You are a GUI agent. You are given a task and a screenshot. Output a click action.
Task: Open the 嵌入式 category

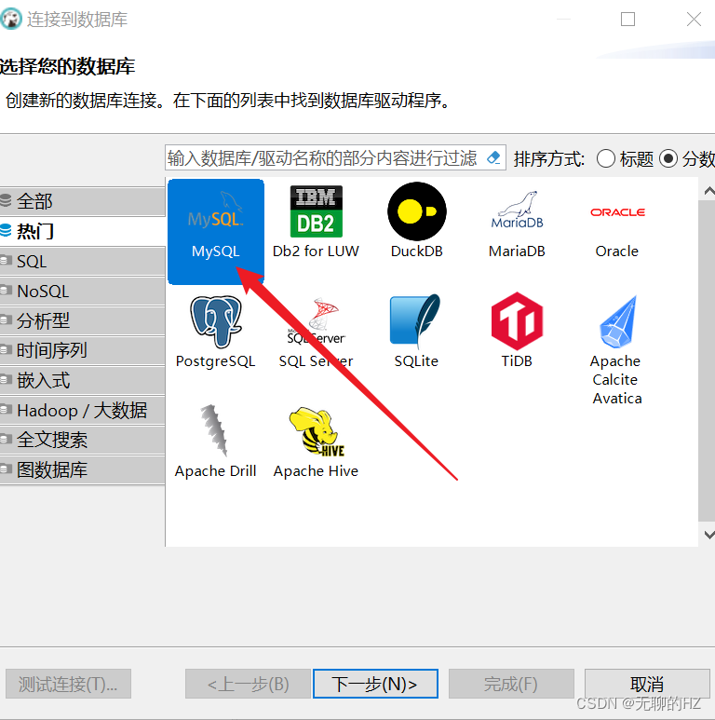click(x=83, y=380)
